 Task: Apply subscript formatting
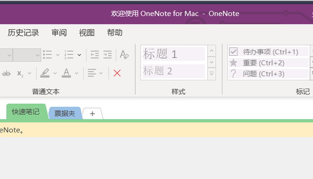[20, 73]
